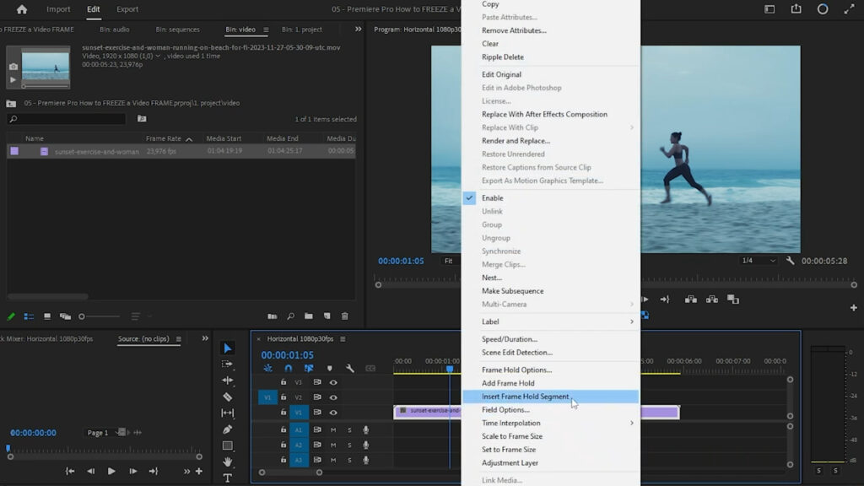Open timeline display settings wrench
The image size is (864, 486).
pyautogui.click(x=350, y=368)
